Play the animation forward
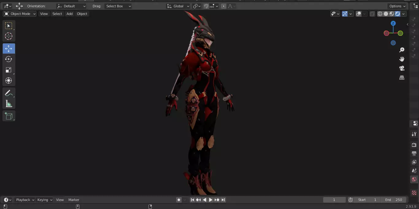419x209 pixels. click(211, 200)
